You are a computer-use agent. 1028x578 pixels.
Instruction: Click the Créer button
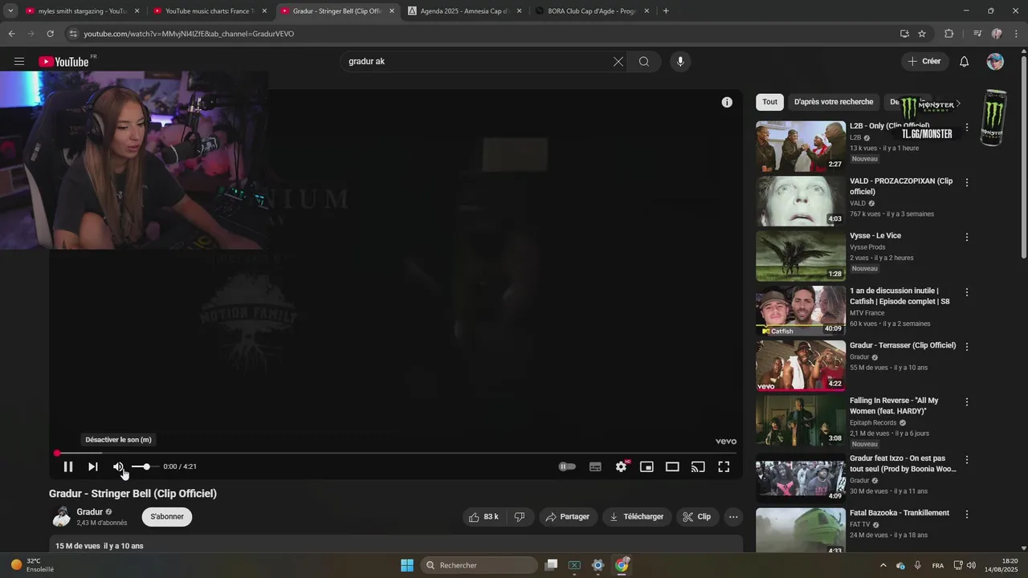924,62
